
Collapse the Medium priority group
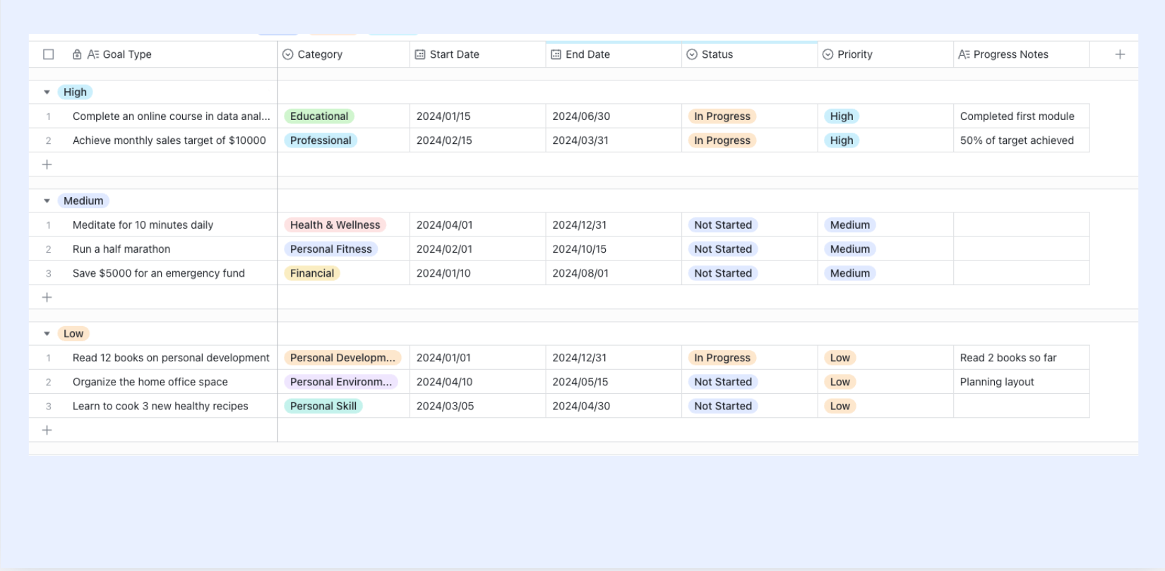[x=47, y=201]
